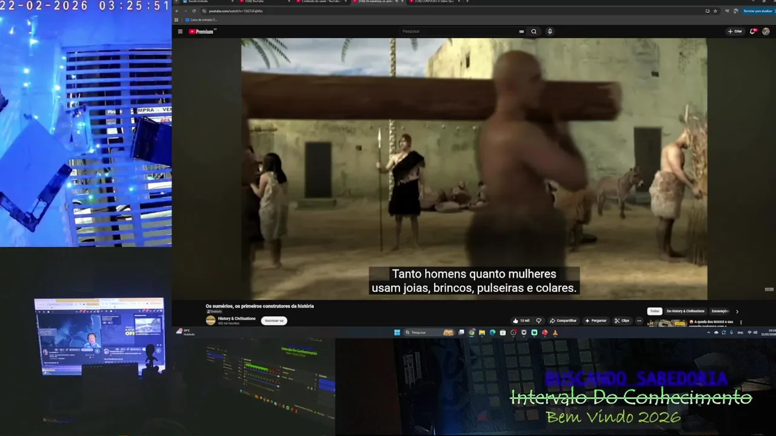This screenshot has height=436, width=776.
Task: Select the Todos filter chip
Action: [655, 311]
